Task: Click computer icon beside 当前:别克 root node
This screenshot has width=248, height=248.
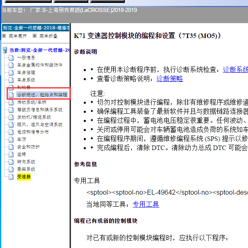Action: 5,50
